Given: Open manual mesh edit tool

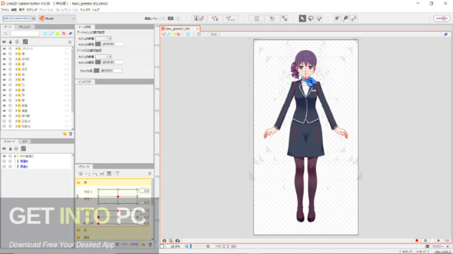Looking at the screenshot, I should (215, 18).
